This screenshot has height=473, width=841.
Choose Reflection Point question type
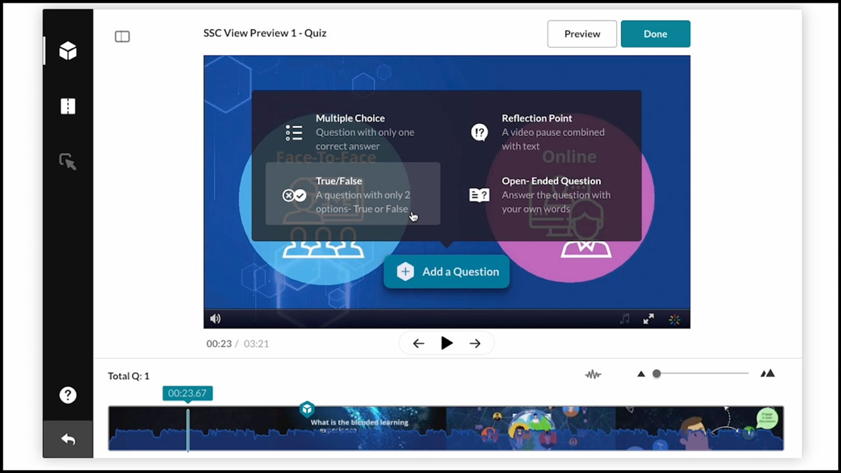pos(539,132)
